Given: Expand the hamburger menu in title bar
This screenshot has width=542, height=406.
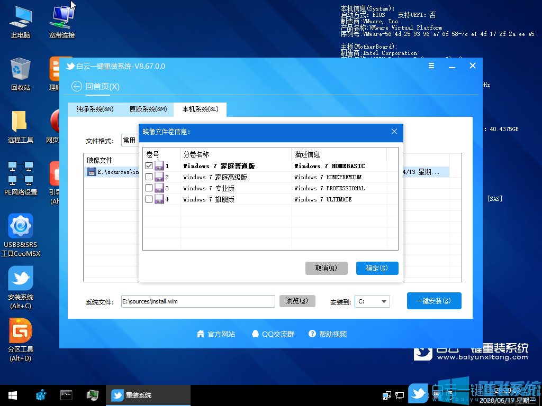Looking at the screenshot, I should click(x=431, y=66).
